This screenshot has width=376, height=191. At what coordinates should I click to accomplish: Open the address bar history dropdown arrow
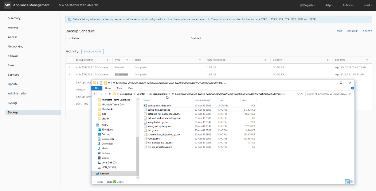pyautogui.click(x=298, y=94)
